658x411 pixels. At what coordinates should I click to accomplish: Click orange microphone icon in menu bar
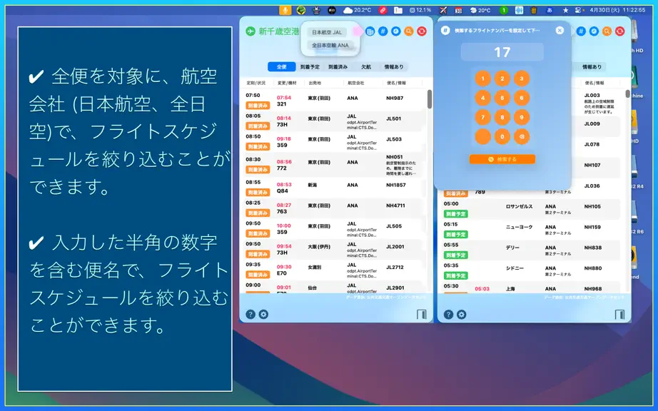[285, 10]
